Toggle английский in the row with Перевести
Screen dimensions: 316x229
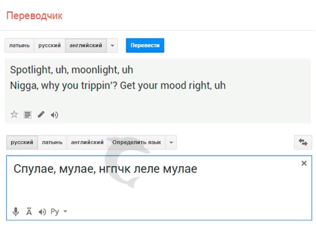(86, 45)
